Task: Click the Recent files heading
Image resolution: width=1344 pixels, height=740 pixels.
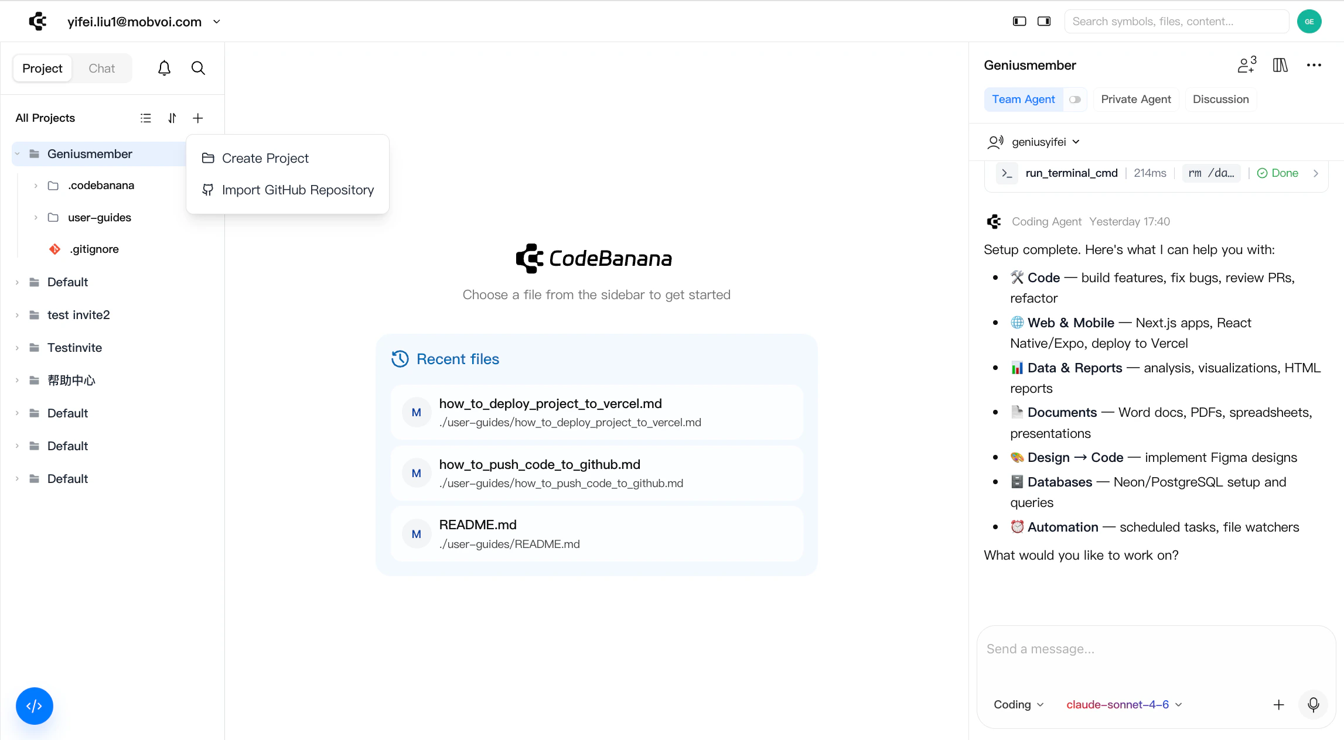Action: [458, 359]
